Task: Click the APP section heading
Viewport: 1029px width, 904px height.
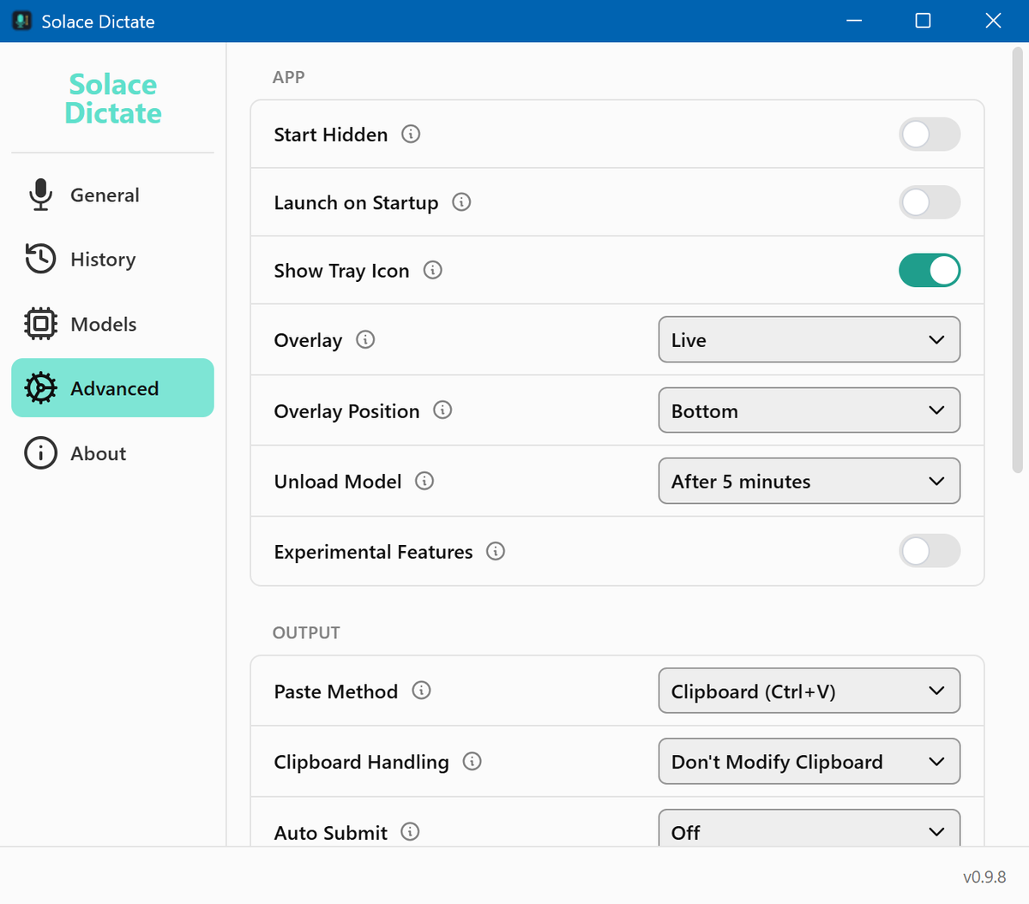Action: 289,77
